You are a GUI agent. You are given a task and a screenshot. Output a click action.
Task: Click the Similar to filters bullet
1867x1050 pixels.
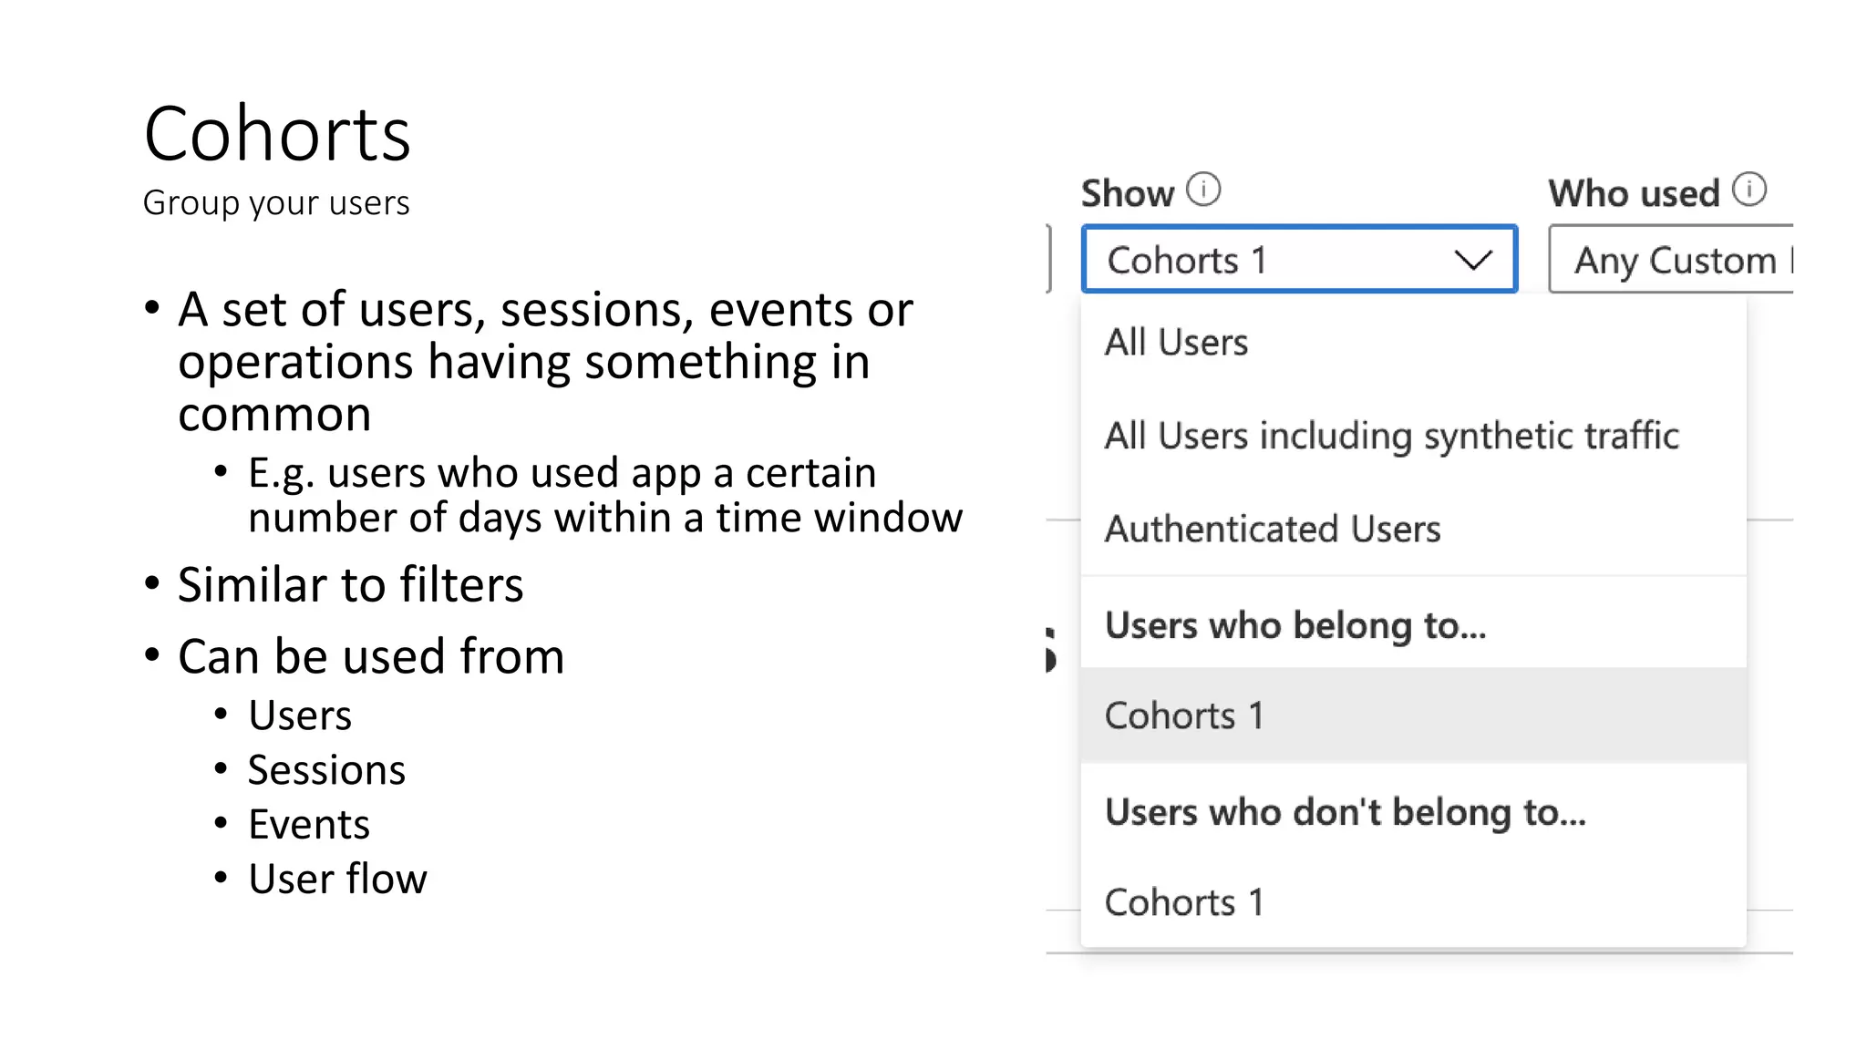[x=350, y=584]
